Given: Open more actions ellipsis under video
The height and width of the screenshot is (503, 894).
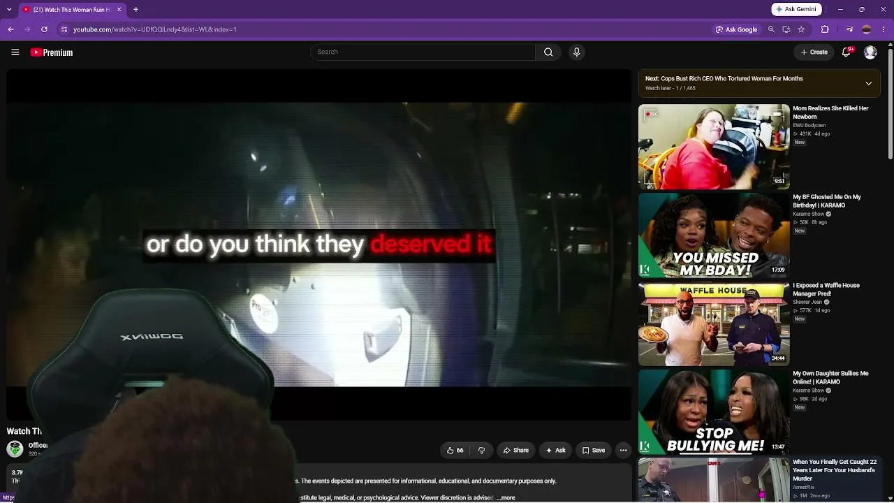Looking at the screenshot, I should pyautogui.click(x=624, y=451).
